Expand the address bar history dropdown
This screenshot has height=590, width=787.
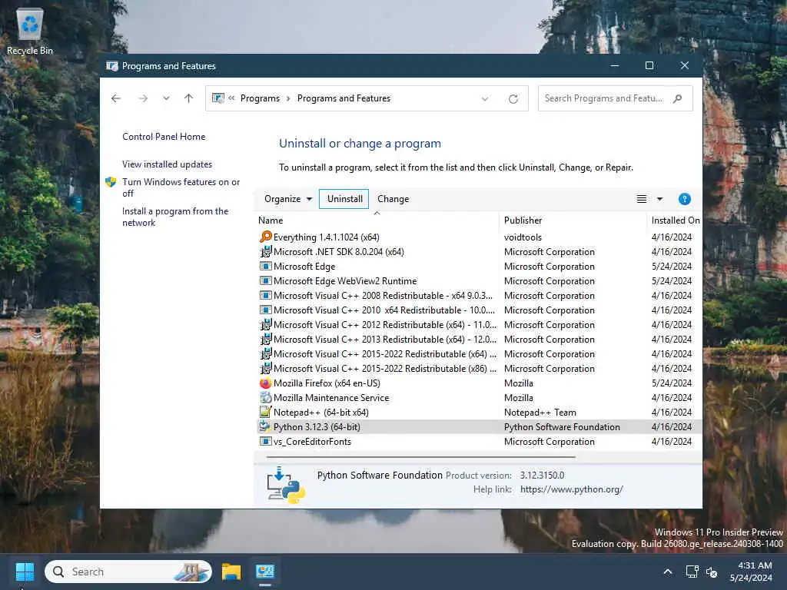coord(485,99)
